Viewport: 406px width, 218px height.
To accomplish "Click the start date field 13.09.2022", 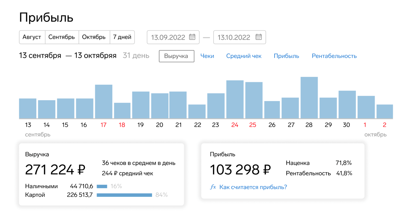I will [x=173, y=37].
